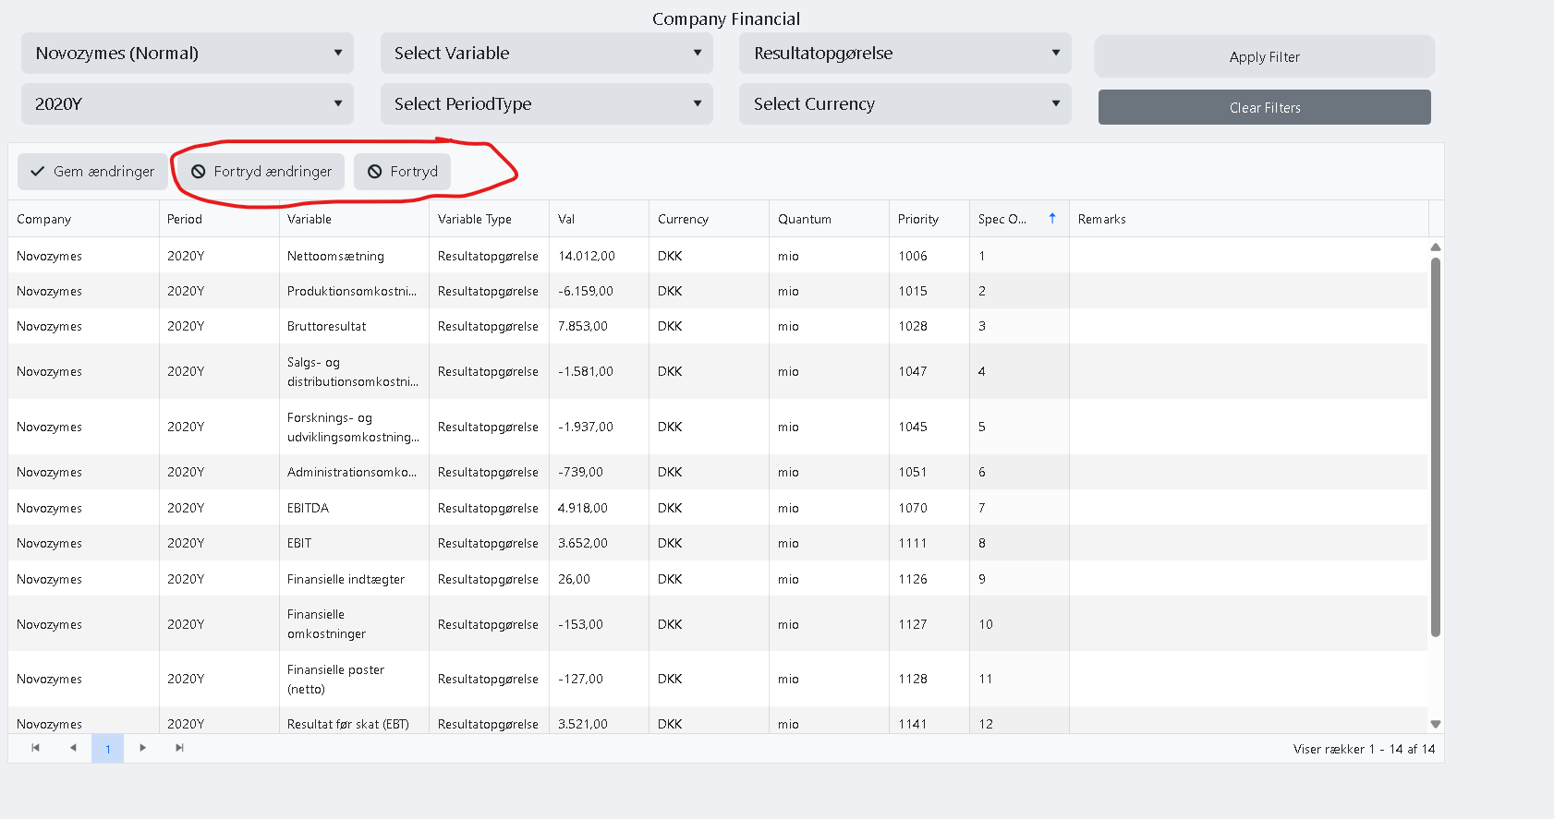Screen dimensions: 1554x819
Task: Sort by the Variable column header
Action: (x=310, y=219)
